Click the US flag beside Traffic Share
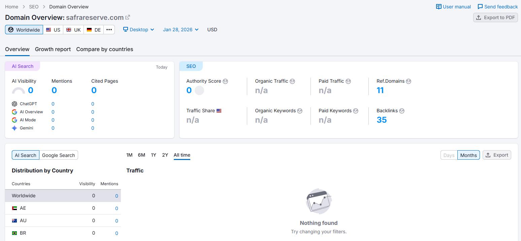Viewport: 521px width, 241px height. 219,111
